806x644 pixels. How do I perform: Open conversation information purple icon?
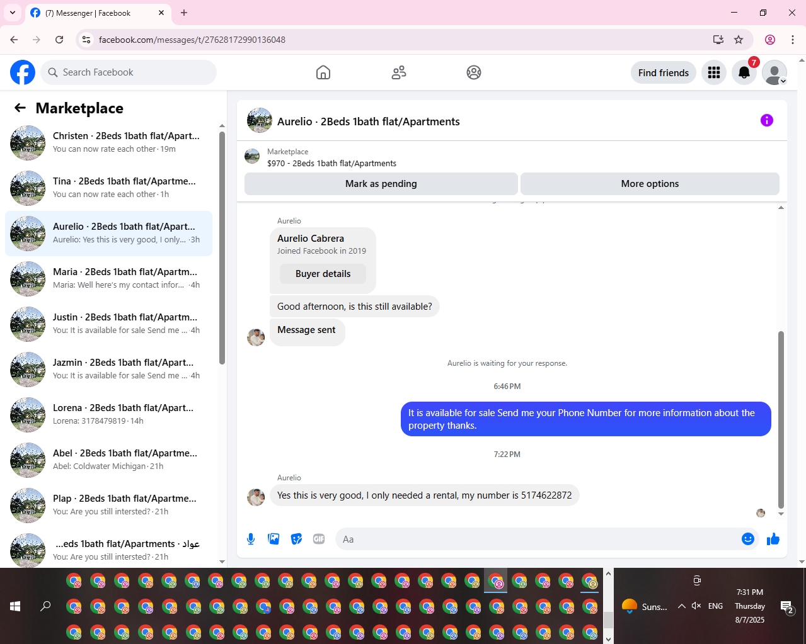pyautogui.click(x=767, y=120)
